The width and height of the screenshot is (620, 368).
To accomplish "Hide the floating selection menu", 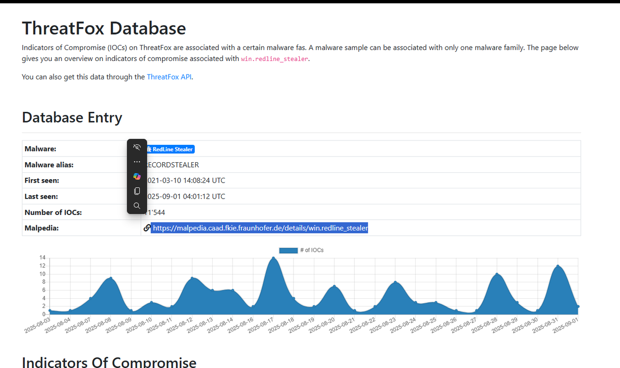I will (x=137, y=147).
